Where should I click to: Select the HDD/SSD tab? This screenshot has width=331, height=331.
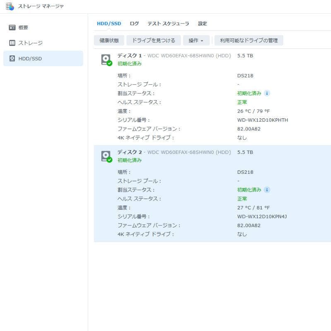pyautogui.click(x=109, y=24)
